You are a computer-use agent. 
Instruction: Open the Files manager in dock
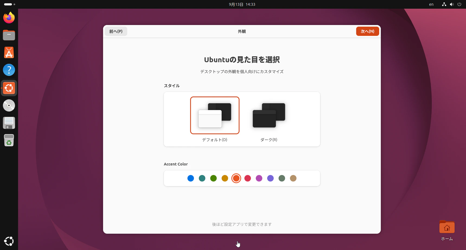(9, 35)
